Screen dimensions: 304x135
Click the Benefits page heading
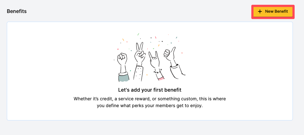(x=17, y=11)
